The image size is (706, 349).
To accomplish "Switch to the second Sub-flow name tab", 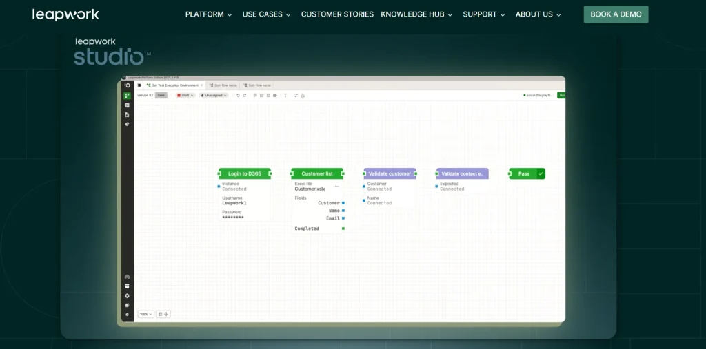I will point(257,85).
